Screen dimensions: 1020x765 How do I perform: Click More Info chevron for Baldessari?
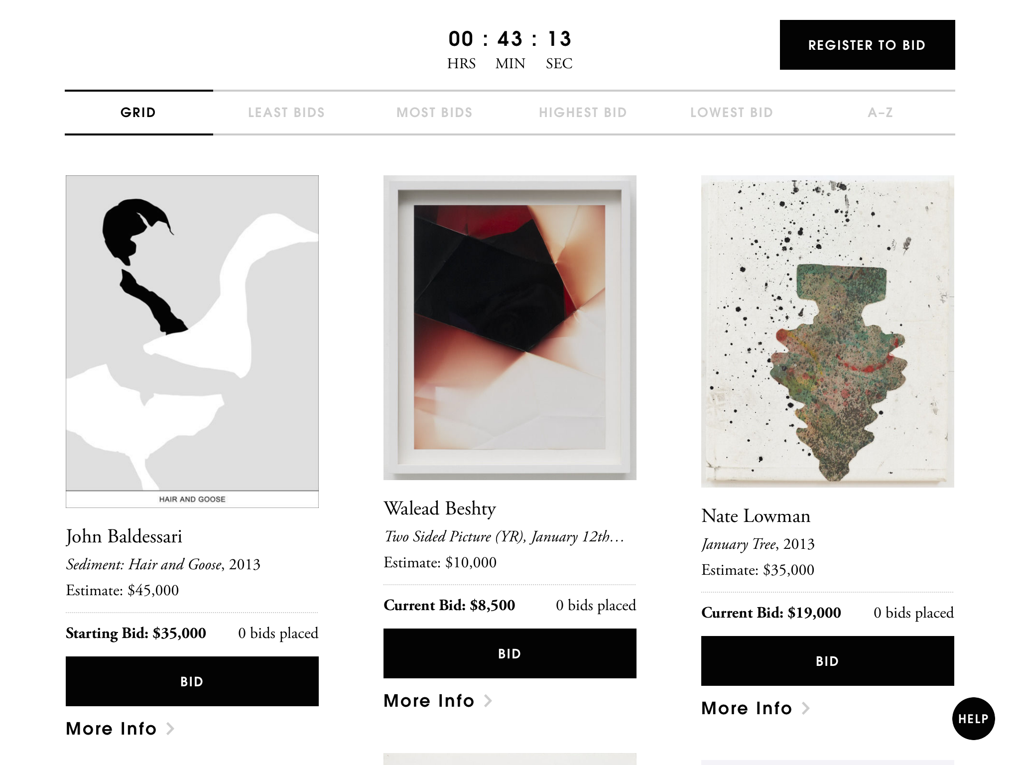point(172,729)
